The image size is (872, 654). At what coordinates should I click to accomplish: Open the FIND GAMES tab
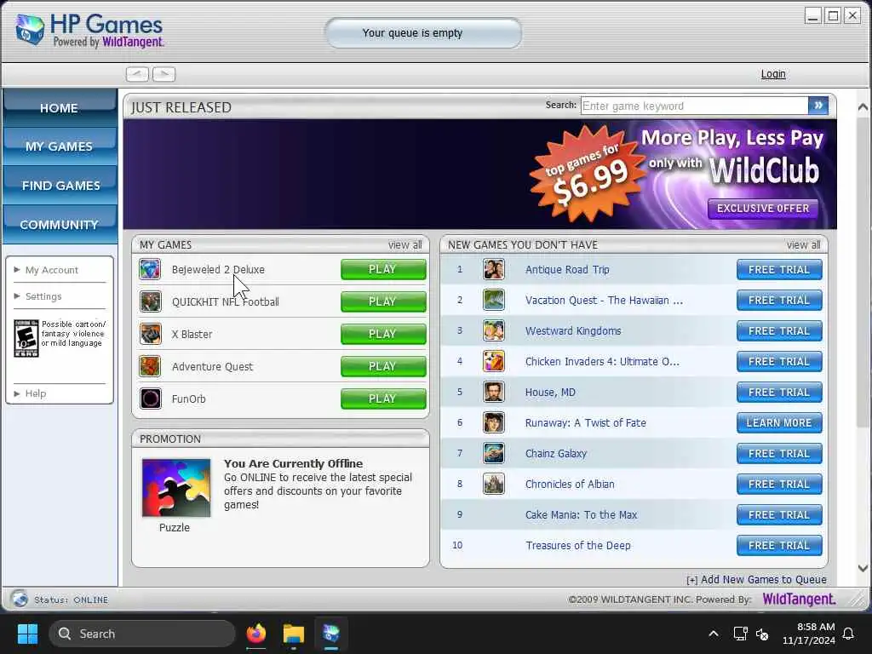pos(60,185)
